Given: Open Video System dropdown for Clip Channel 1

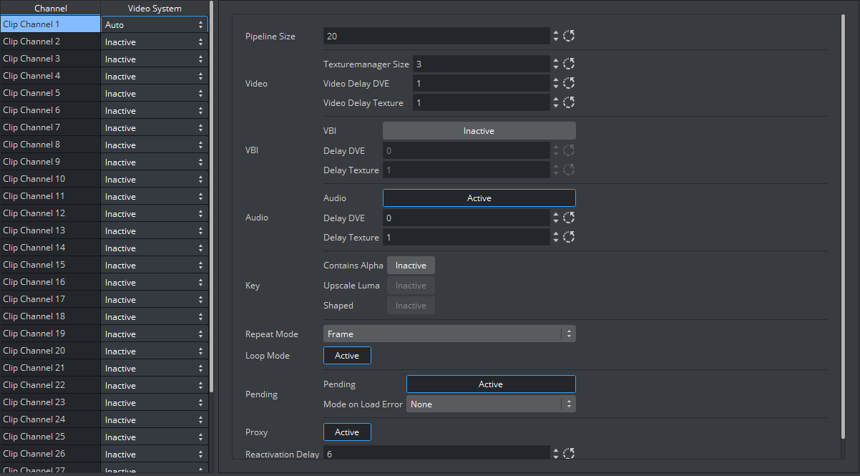Looking at the screenshot, I should pos(154,25).
